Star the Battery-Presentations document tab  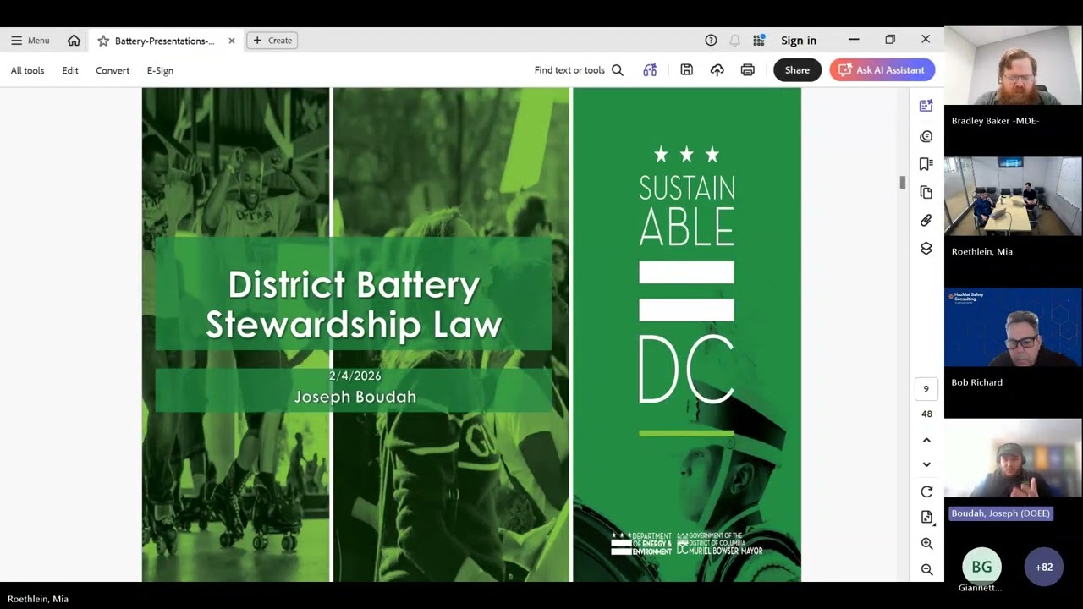(103, 41)
